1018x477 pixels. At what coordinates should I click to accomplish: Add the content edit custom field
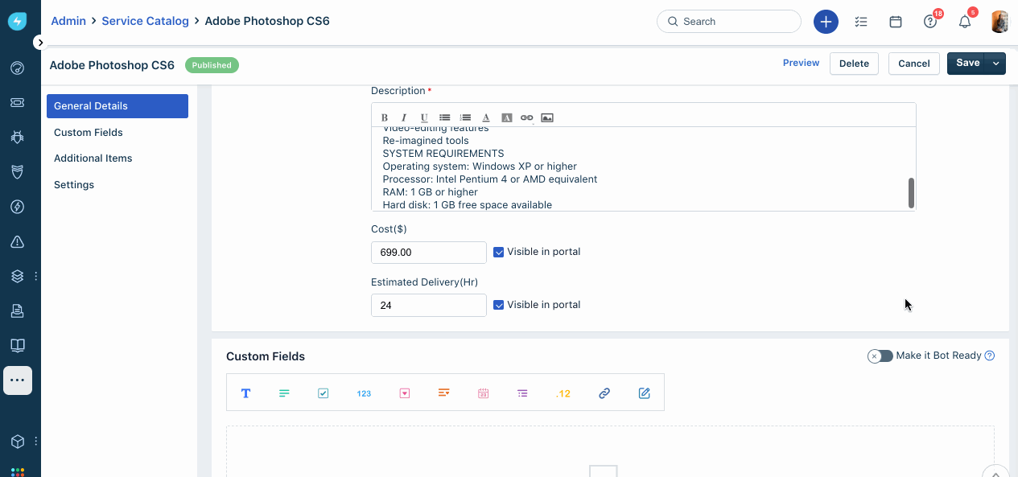(x=645, y=393)
